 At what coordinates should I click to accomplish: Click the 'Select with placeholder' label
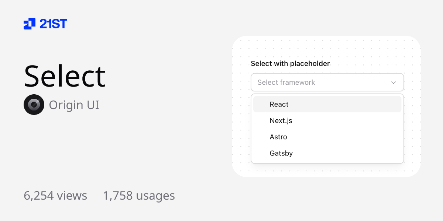pos(290,64)
